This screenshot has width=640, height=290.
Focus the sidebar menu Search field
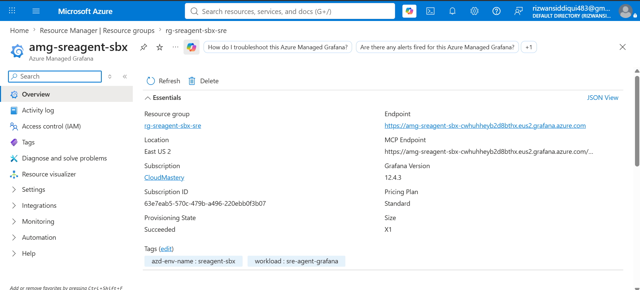point(55,77)
